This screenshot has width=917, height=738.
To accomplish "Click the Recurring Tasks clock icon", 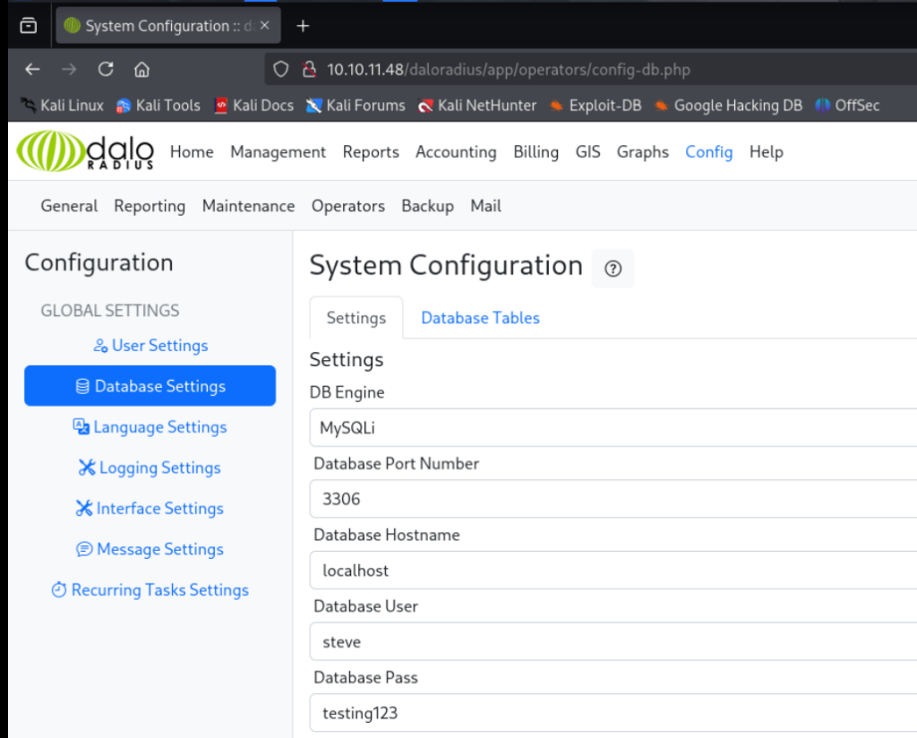I will [58, 589].
